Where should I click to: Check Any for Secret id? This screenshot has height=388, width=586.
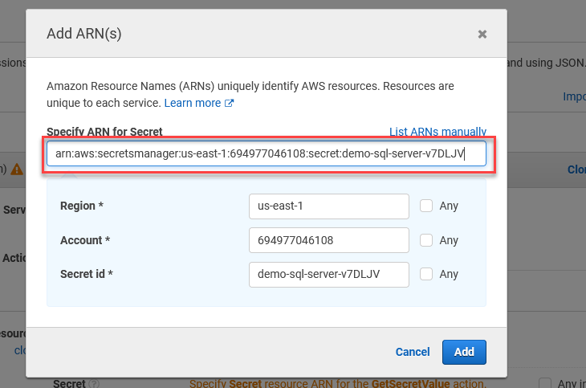tap(426, 274)
